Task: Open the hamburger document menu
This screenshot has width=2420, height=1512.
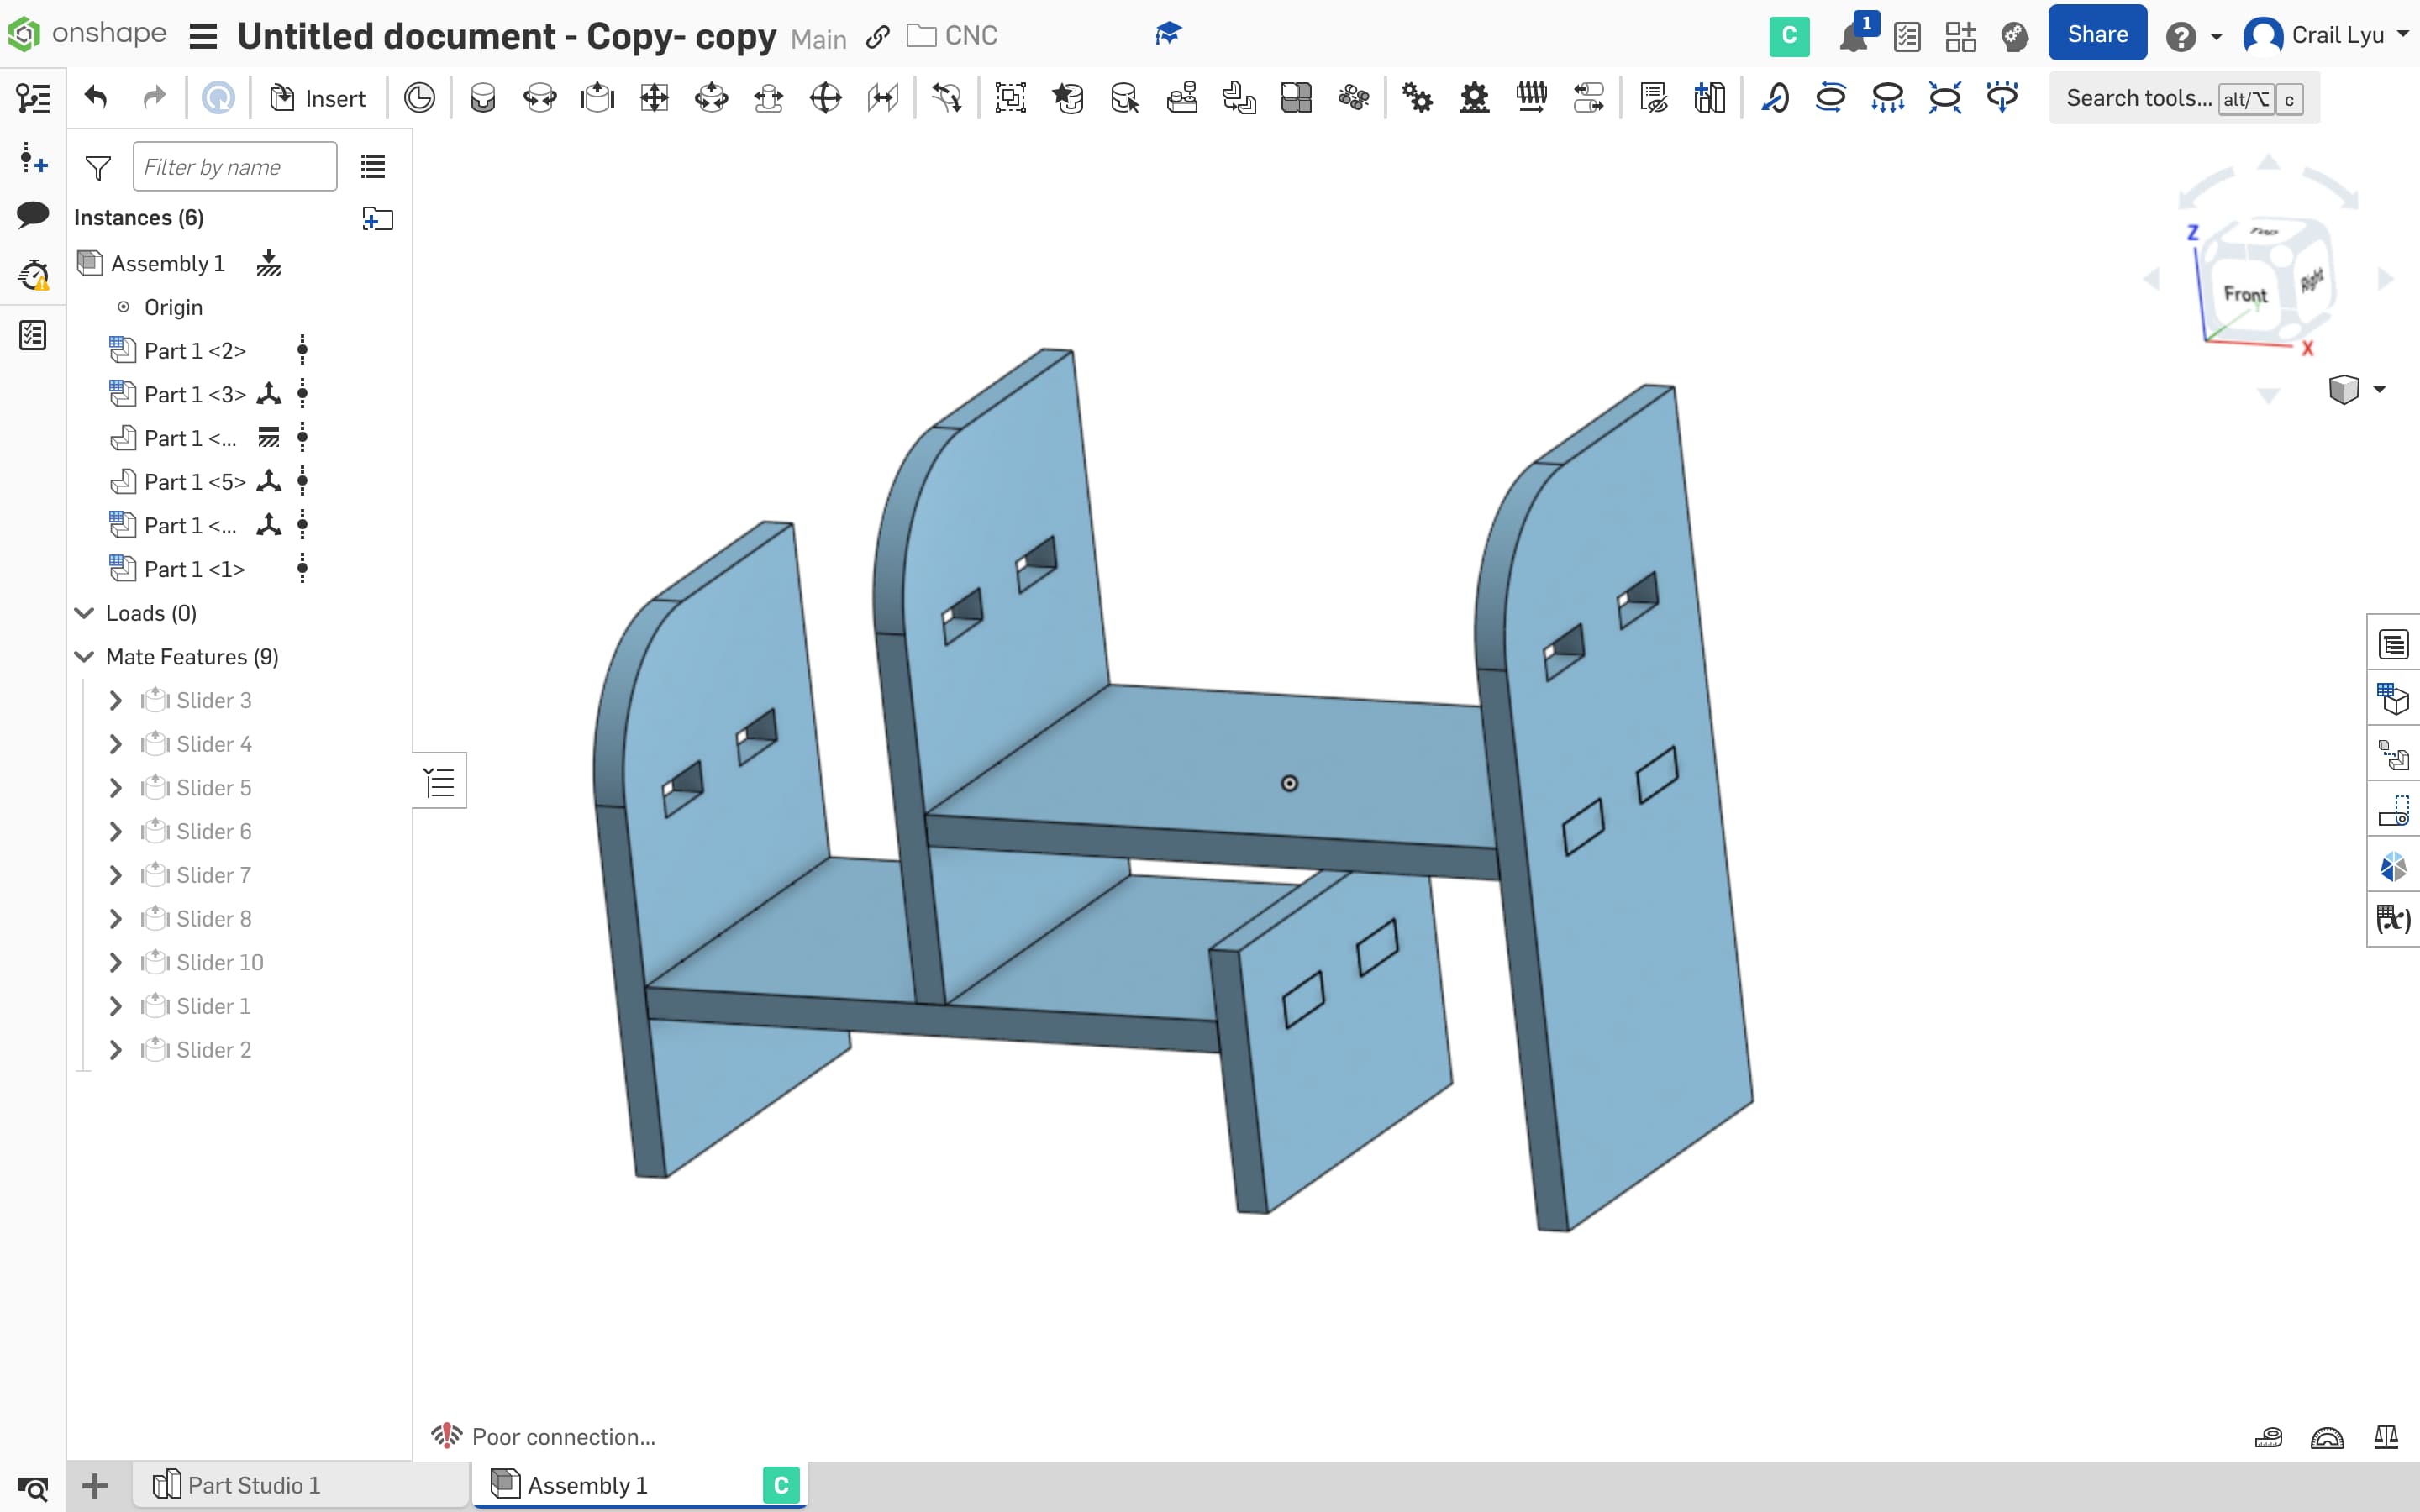Action: pyautogui.click(x=203, y=37)
